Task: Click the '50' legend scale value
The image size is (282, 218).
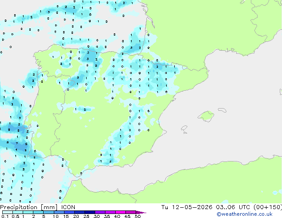Action: tap(137, 216)
